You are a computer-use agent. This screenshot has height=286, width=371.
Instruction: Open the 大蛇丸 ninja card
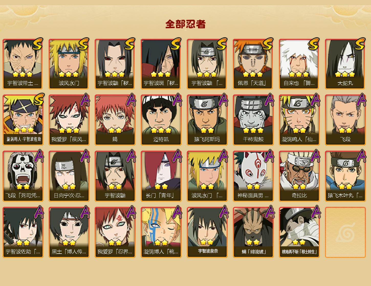(x=345, y=64)
